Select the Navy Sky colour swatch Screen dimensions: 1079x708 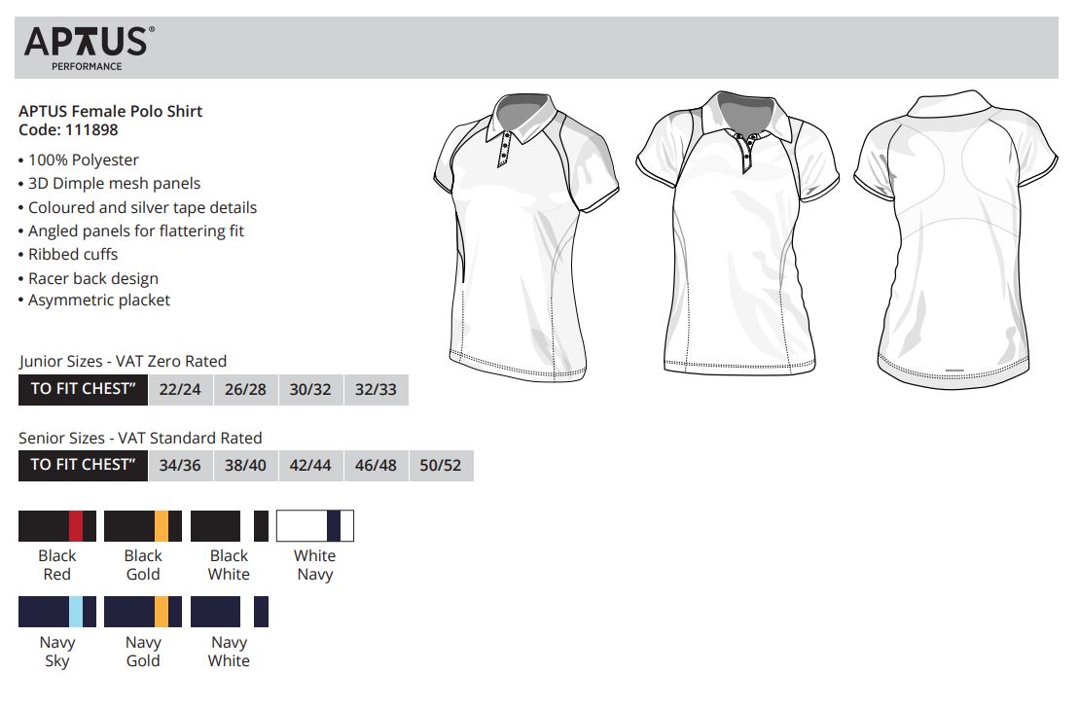click(57, 612)
